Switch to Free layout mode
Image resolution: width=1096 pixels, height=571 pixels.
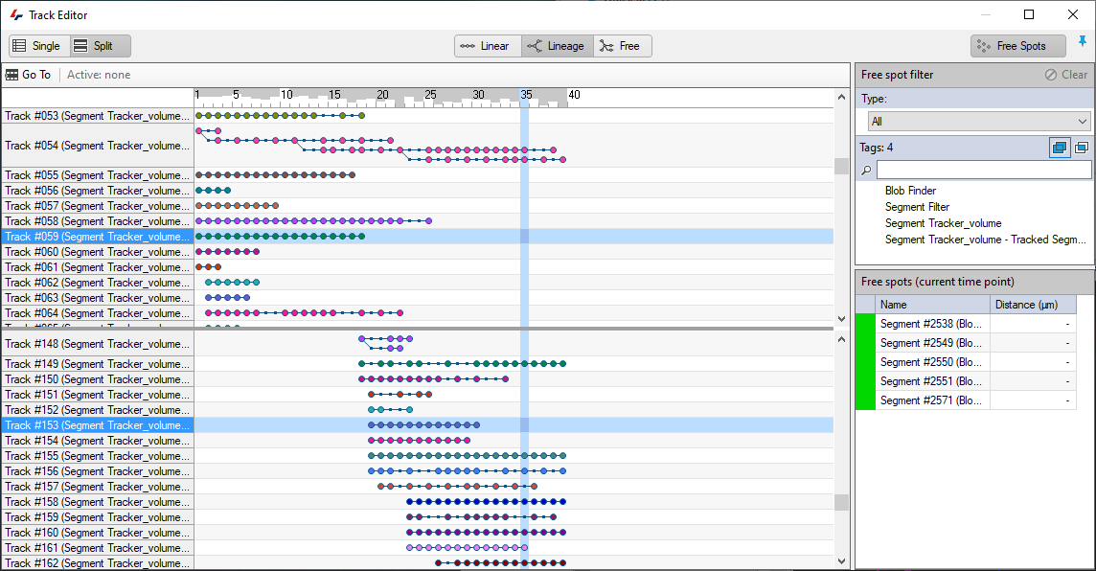coord(622,45)
